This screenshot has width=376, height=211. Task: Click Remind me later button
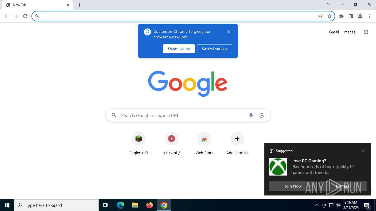[214, 49]
